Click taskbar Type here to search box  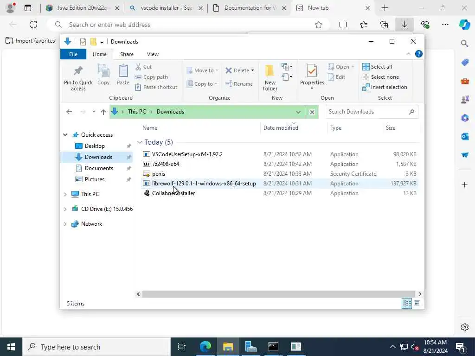pyautogui.click(x=96, y=347)
